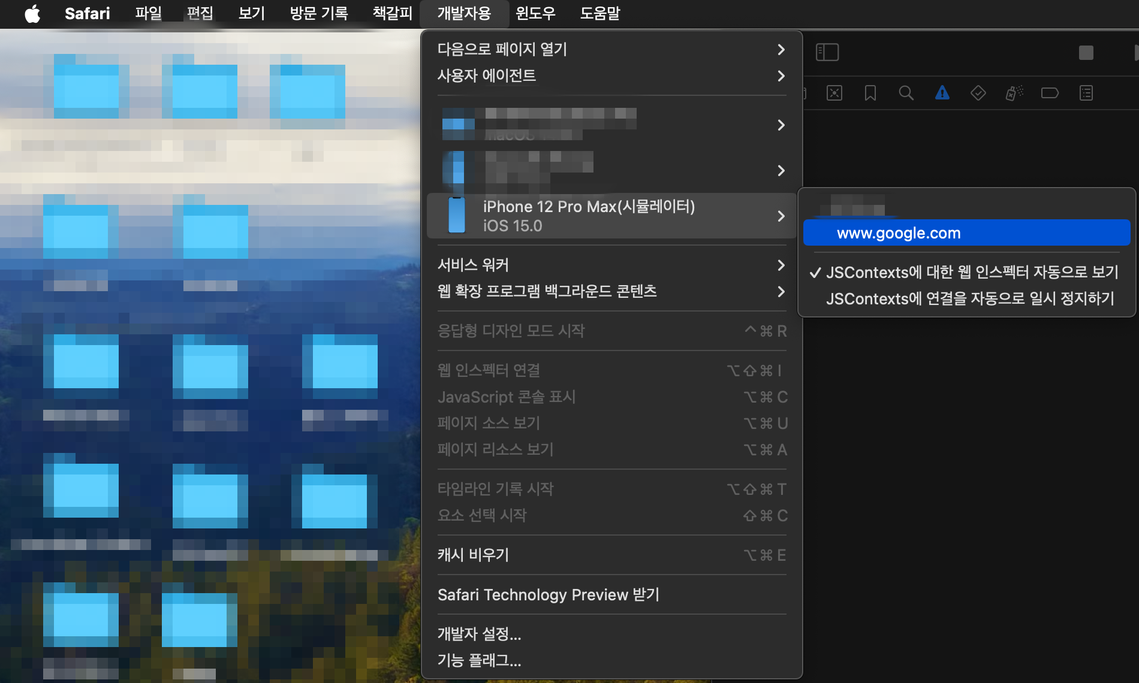The width and height of the screenshot is (1139, 683).
Task: Open the report navigator list icon
Action: coord(1086,93)
